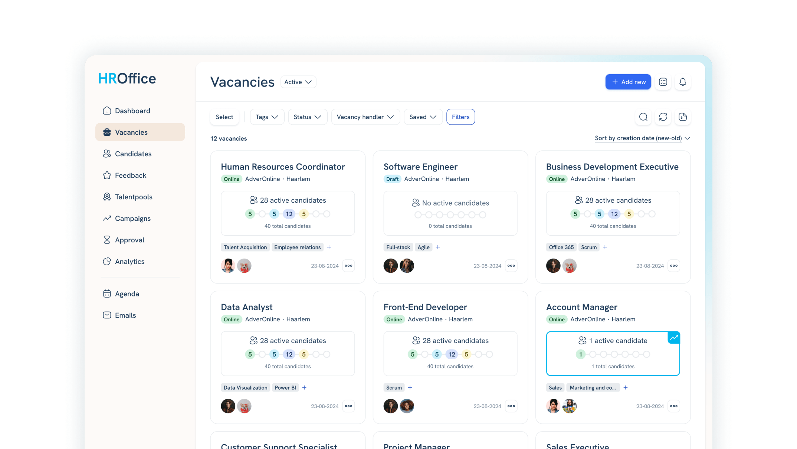Open more options on Front-End Developer card

[511, 406]
